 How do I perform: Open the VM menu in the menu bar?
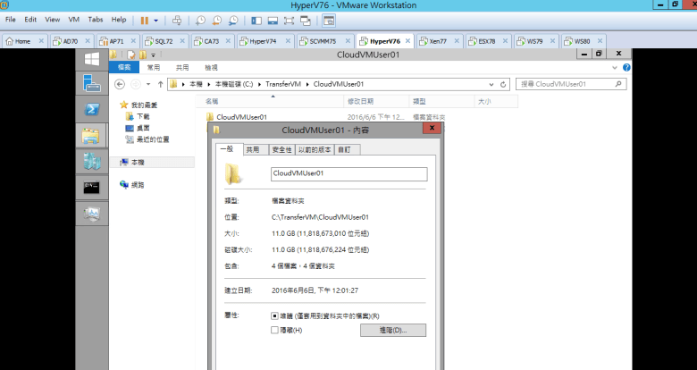point(75,19)
